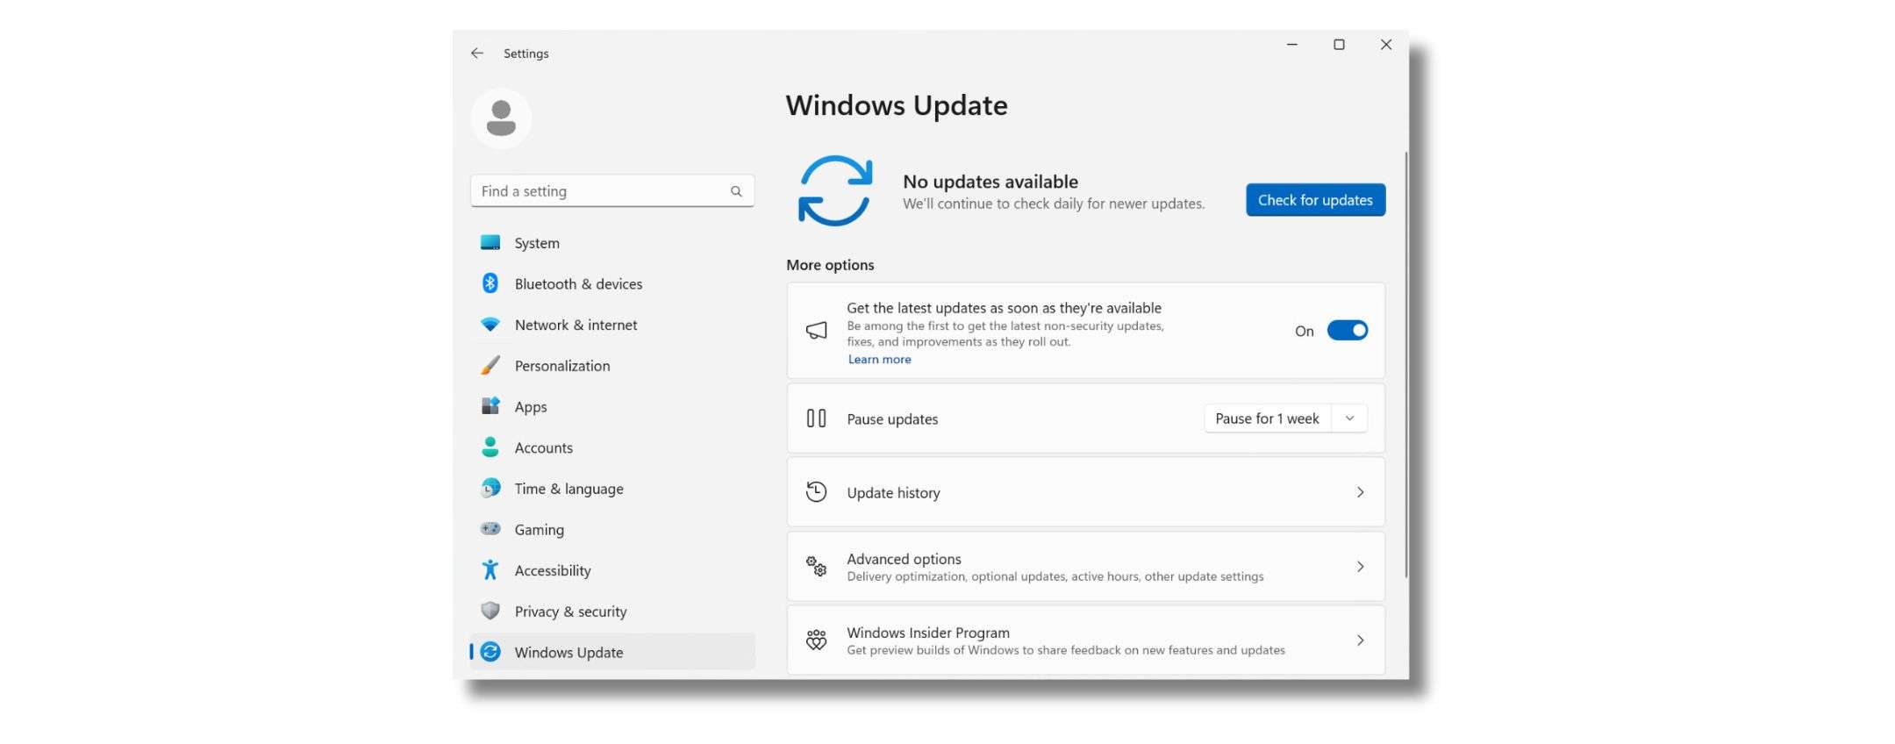Click the Personalization paintbrush icon
1895x744 pixels.
[x=490, y=365]
